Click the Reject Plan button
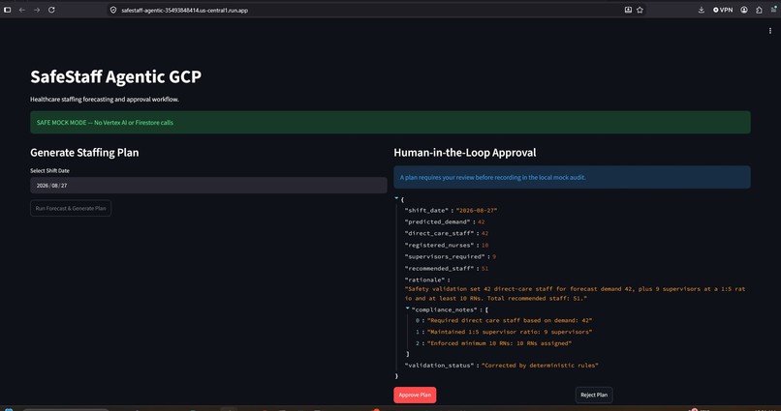This screenshot has height=411, width=781. coord(594,395)
